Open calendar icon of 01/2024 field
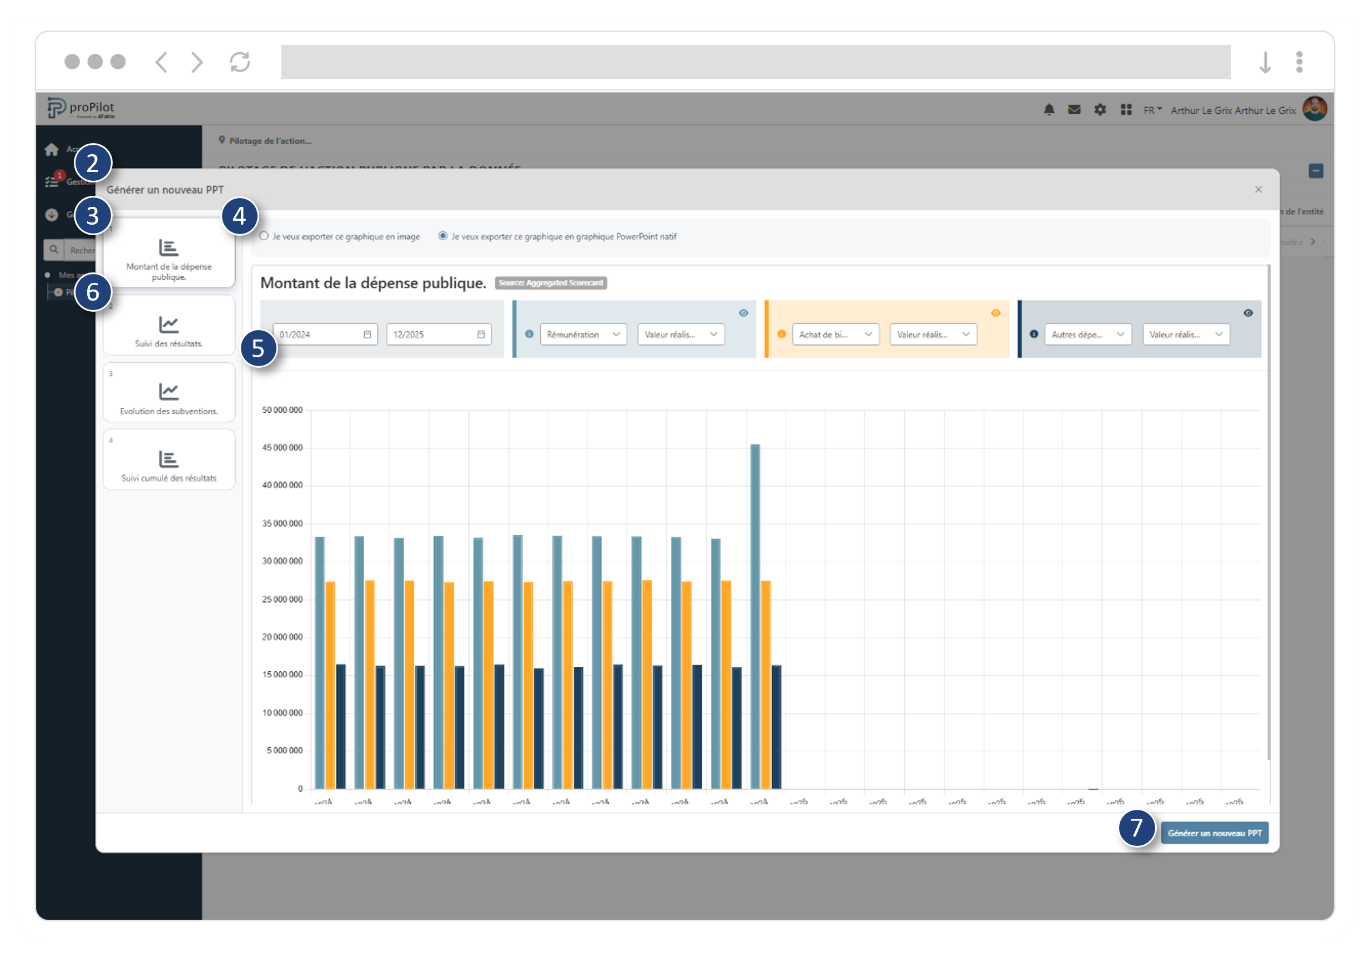1370x958 pixels. click(367, 334)
